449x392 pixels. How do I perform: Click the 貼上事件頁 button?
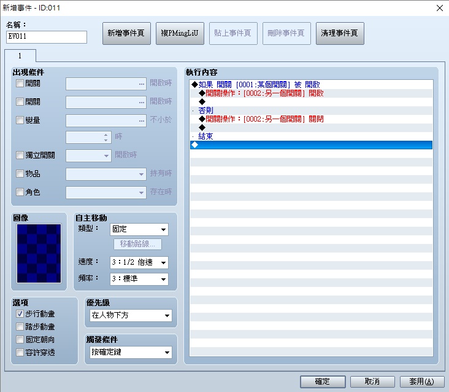233,33
